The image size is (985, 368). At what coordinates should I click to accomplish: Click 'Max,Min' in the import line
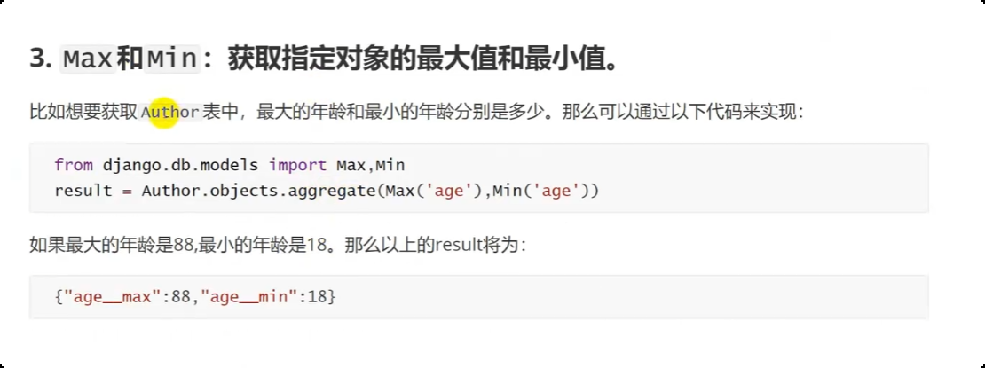click(371, 165)
